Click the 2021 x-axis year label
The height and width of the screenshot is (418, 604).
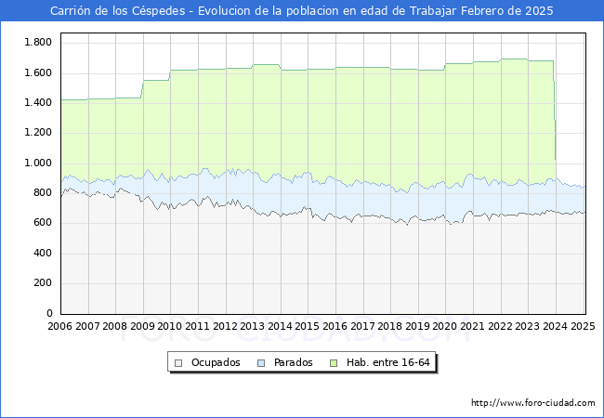click(x=473, y=326)
